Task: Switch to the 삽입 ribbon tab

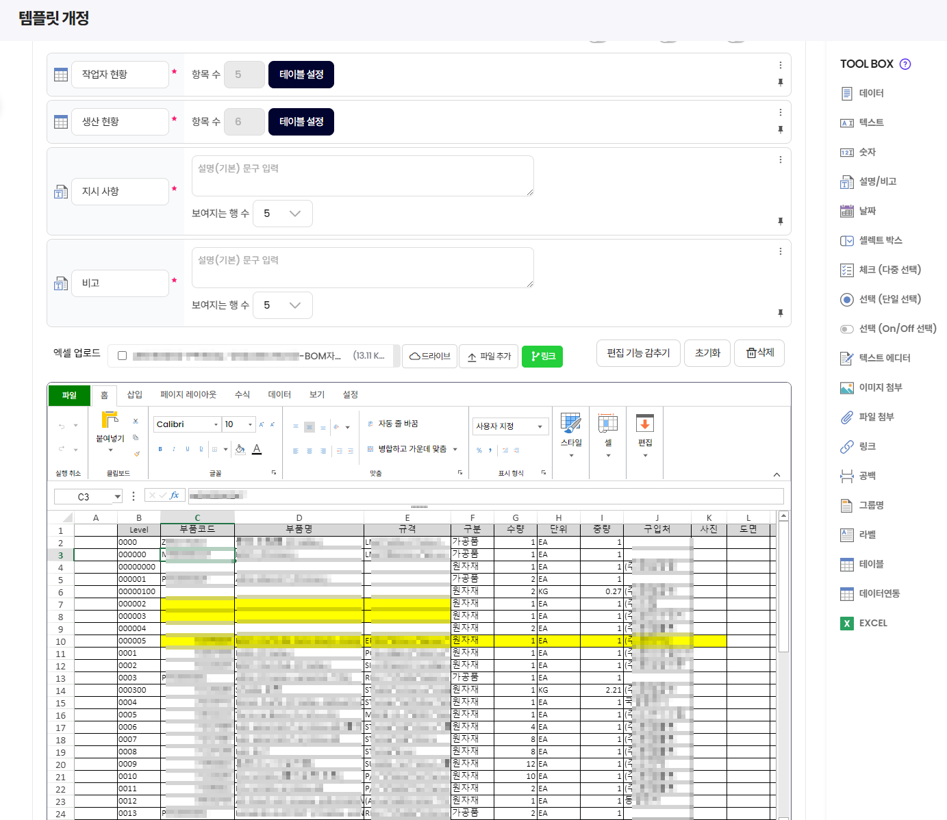Action: click(135, 395)
